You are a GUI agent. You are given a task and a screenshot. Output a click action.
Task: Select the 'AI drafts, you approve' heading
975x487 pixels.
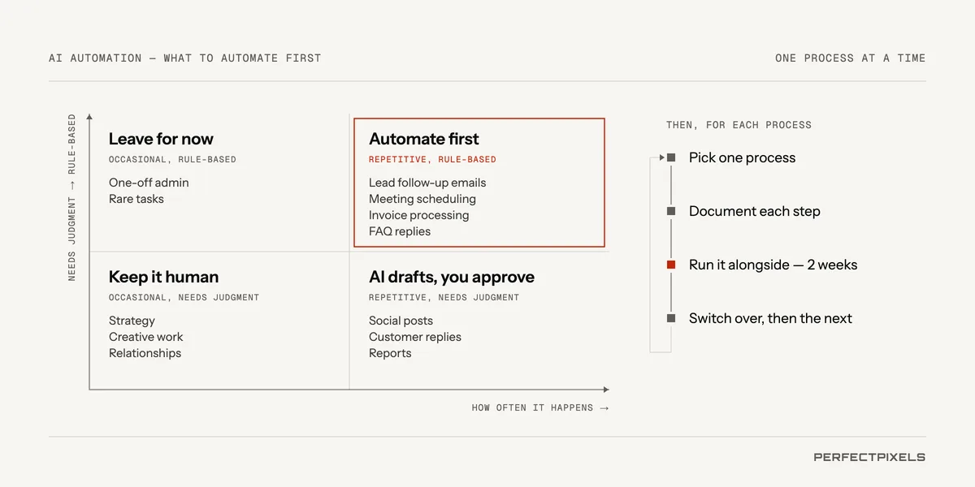[452, 277]
